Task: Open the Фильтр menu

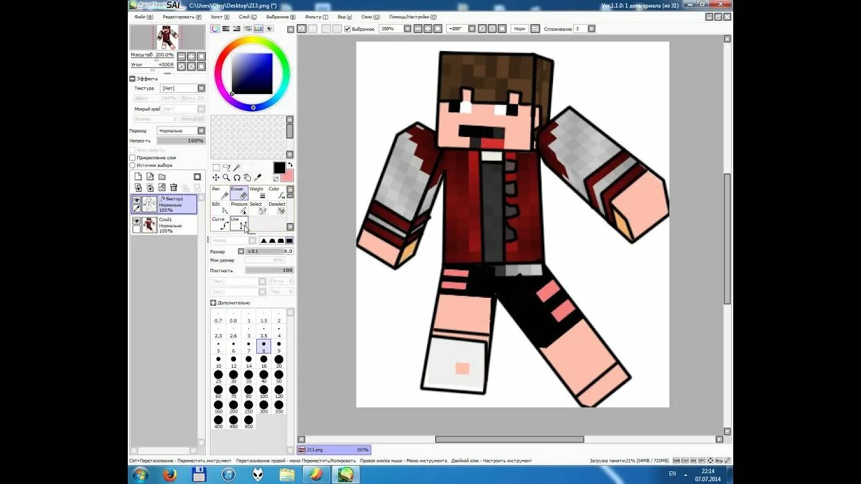Action: pos(316,17)
